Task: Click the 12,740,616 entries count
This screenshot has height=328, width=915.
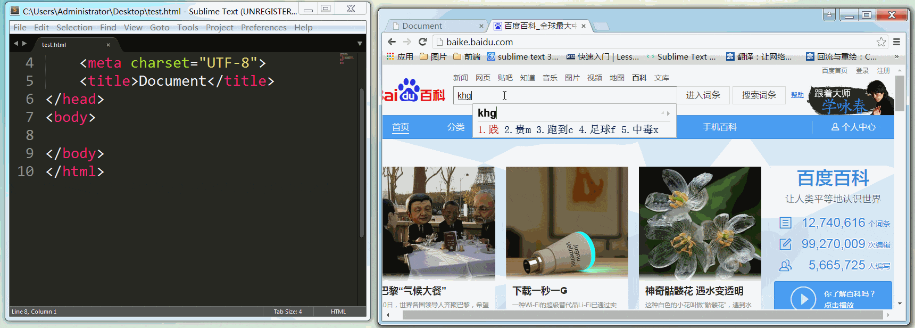Action: click(834, 223)
